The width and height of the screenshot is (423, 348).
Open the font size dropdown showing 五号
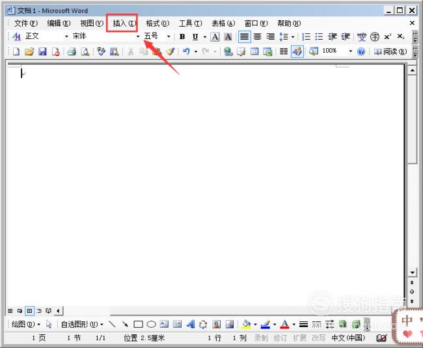pyautogui.click(x=169, y=36)
